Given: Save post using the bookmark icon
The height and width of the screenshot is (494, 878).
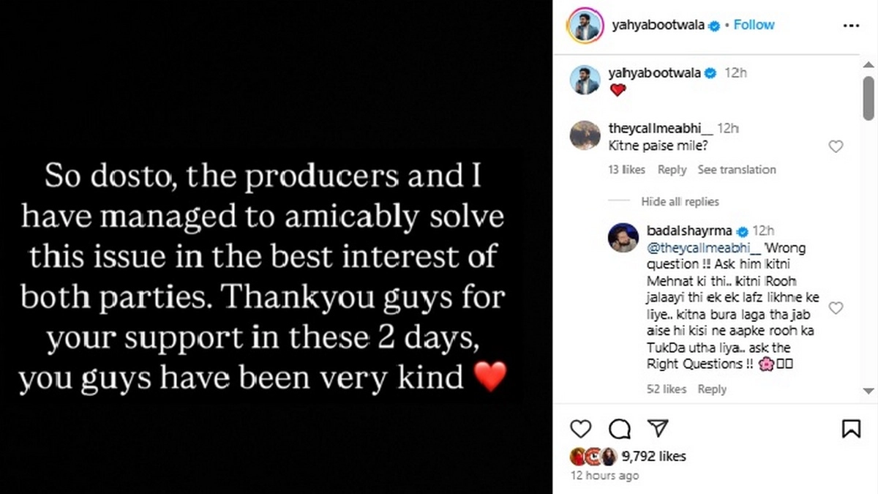Looking at the screenshot, I should click(x=851, y=429).
